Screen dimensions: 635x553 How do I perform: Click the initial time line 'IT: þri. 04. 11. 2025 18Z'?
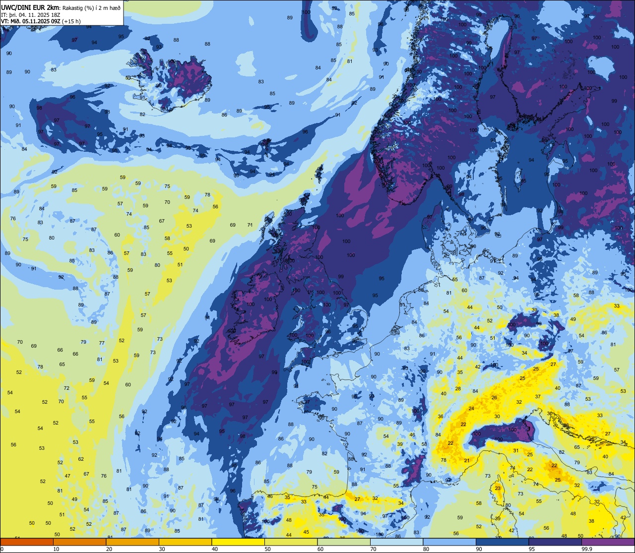30,14
